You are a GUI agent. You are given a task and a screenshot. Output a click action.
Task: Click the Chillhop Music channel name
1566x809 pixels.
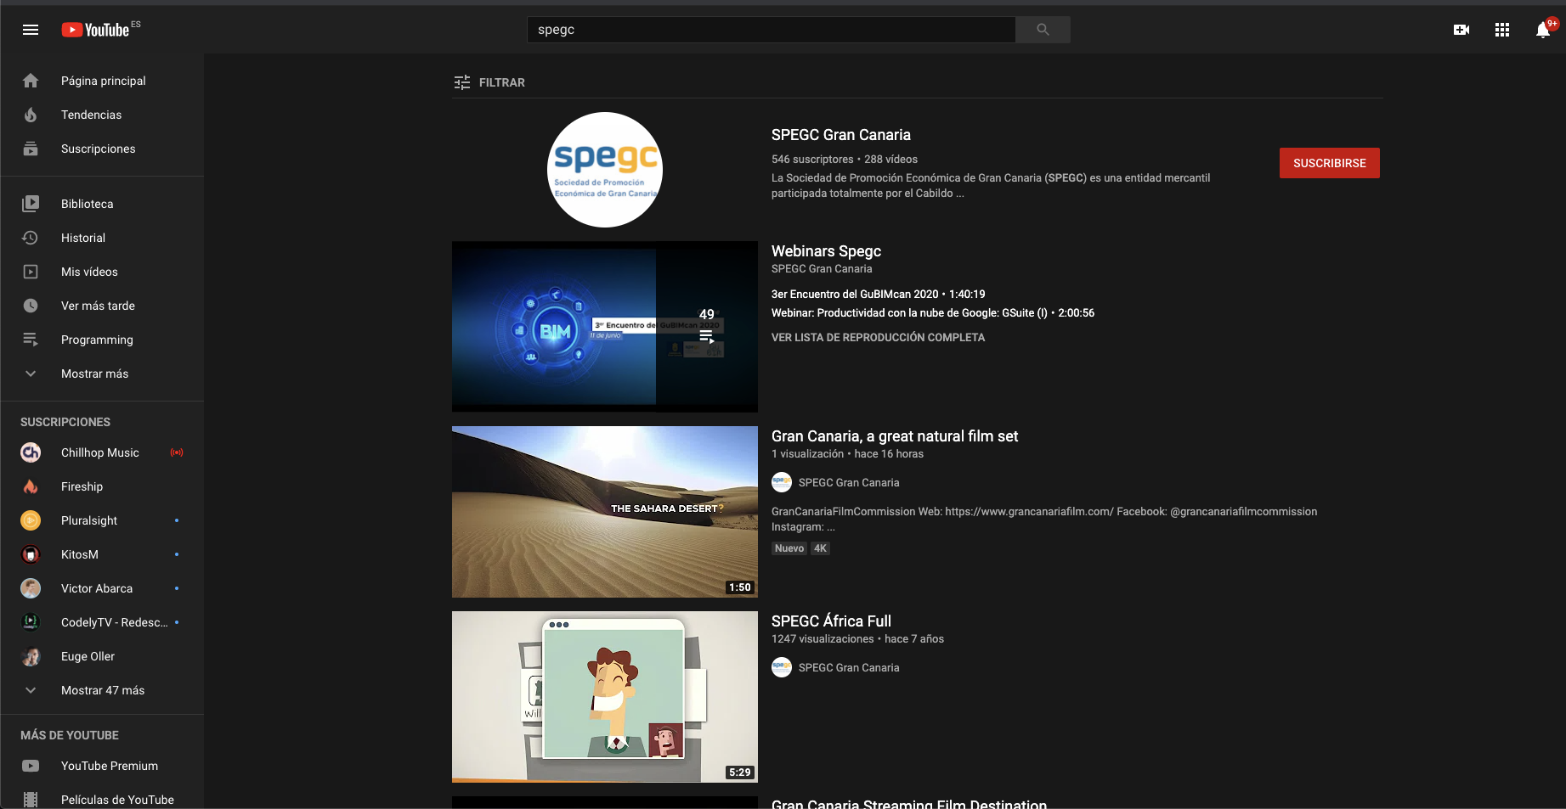tap(100, 452)
